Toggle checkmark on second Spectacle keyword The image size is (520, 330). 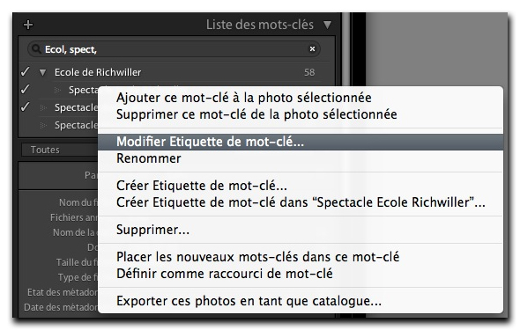[x=26, y=106]
